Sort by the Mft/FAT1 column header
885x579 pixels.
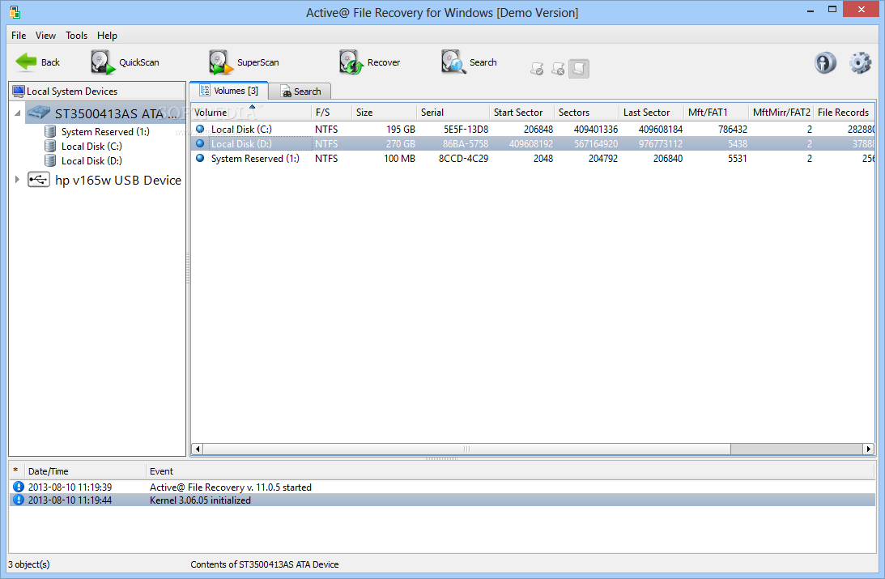click(x=717, y=113)
